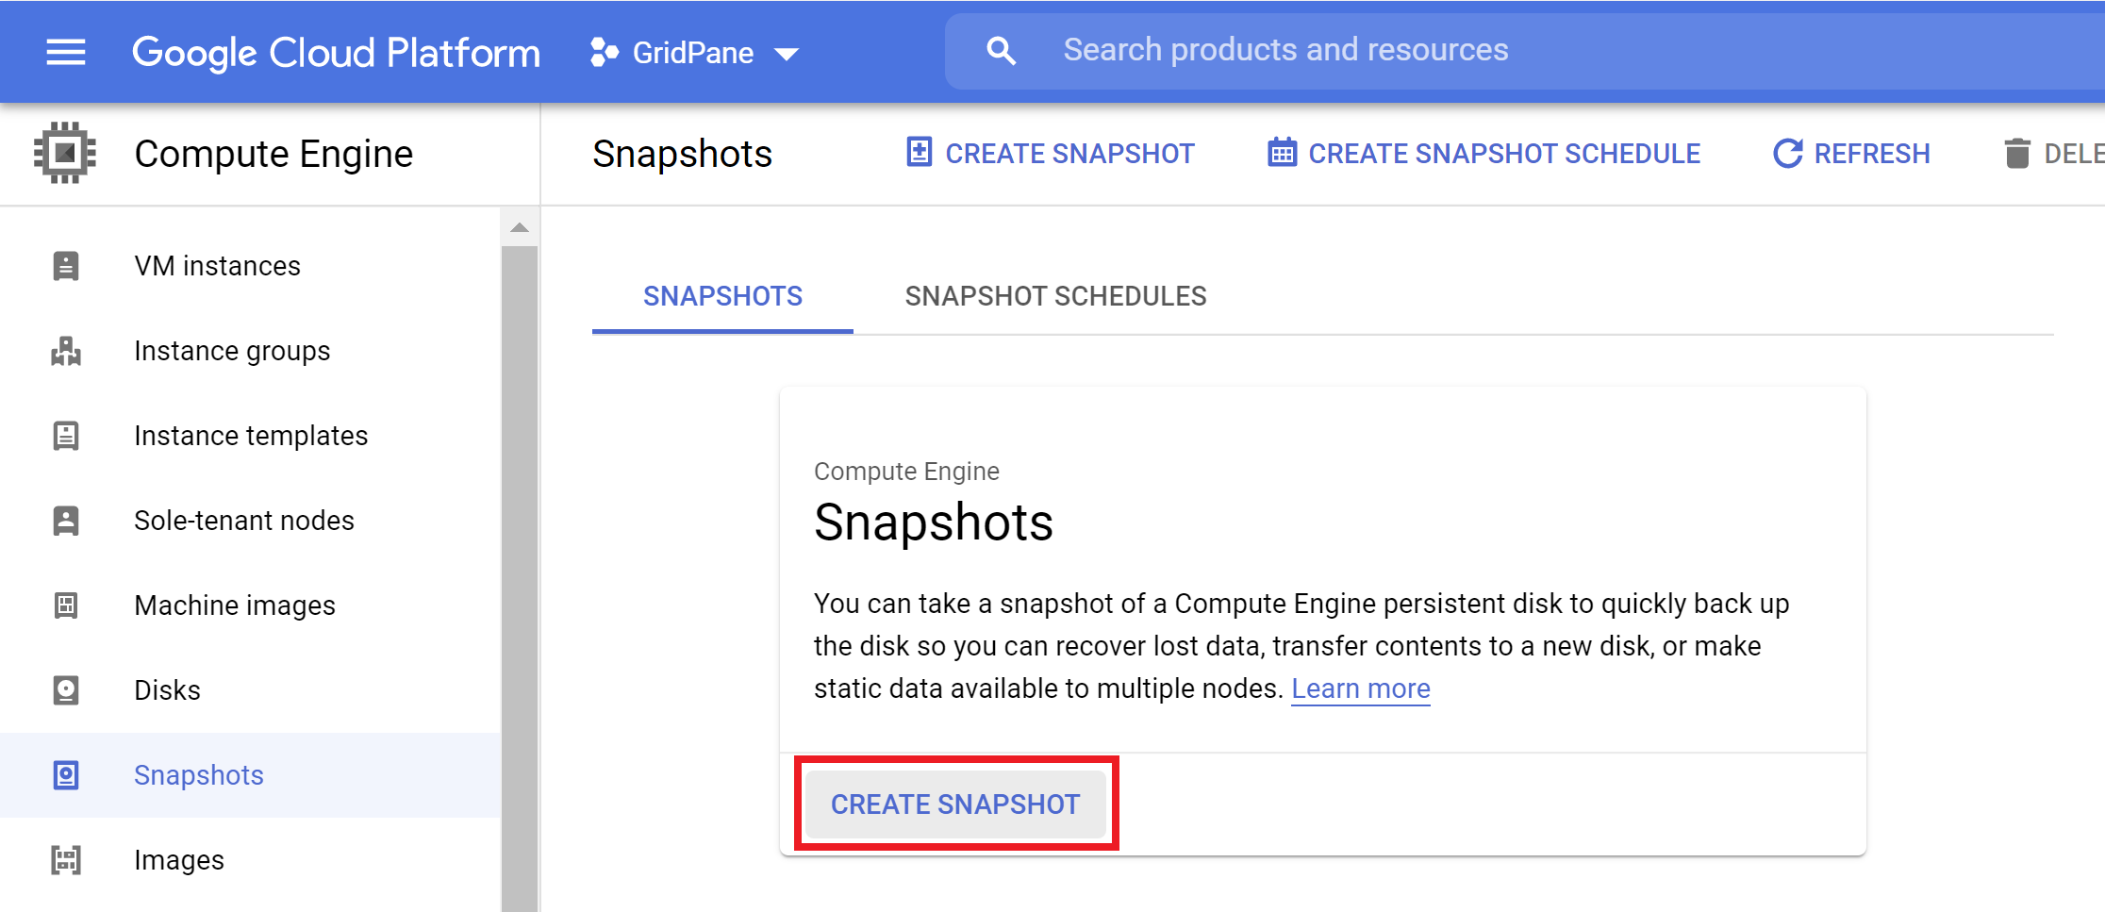Click the Disks sidebar icon
2105x912 pixels.
65,689
